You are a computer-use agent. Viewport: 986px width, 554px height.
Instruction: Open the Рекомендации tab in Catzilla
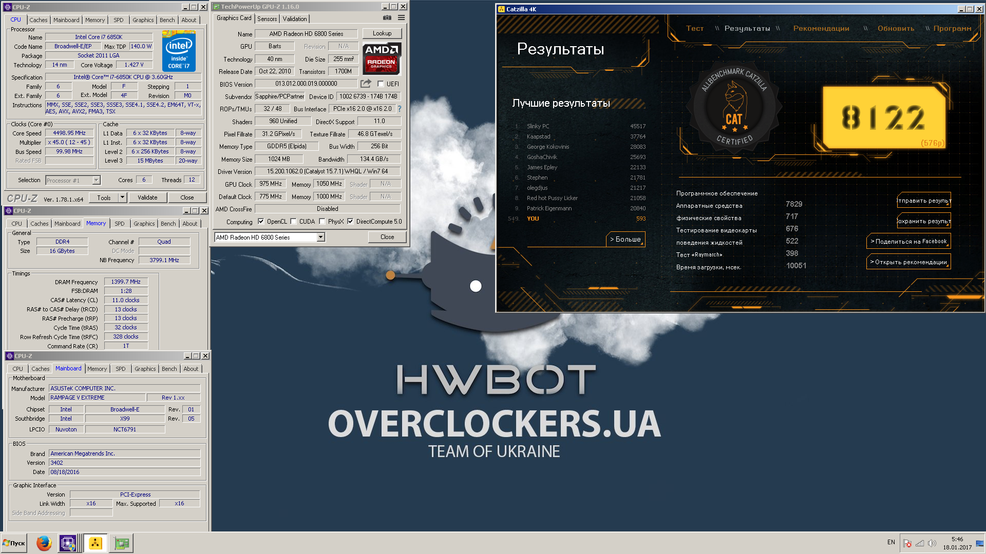coord(821,29)
